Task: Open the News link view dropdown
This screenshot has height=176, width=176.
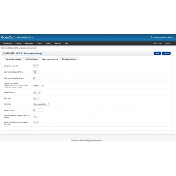Action: 37,92
